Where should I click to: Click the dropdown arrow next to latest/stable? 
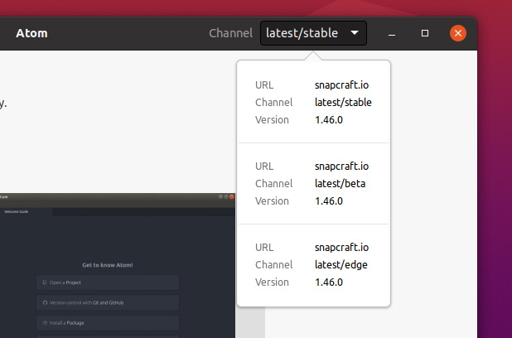pos(355,33)
